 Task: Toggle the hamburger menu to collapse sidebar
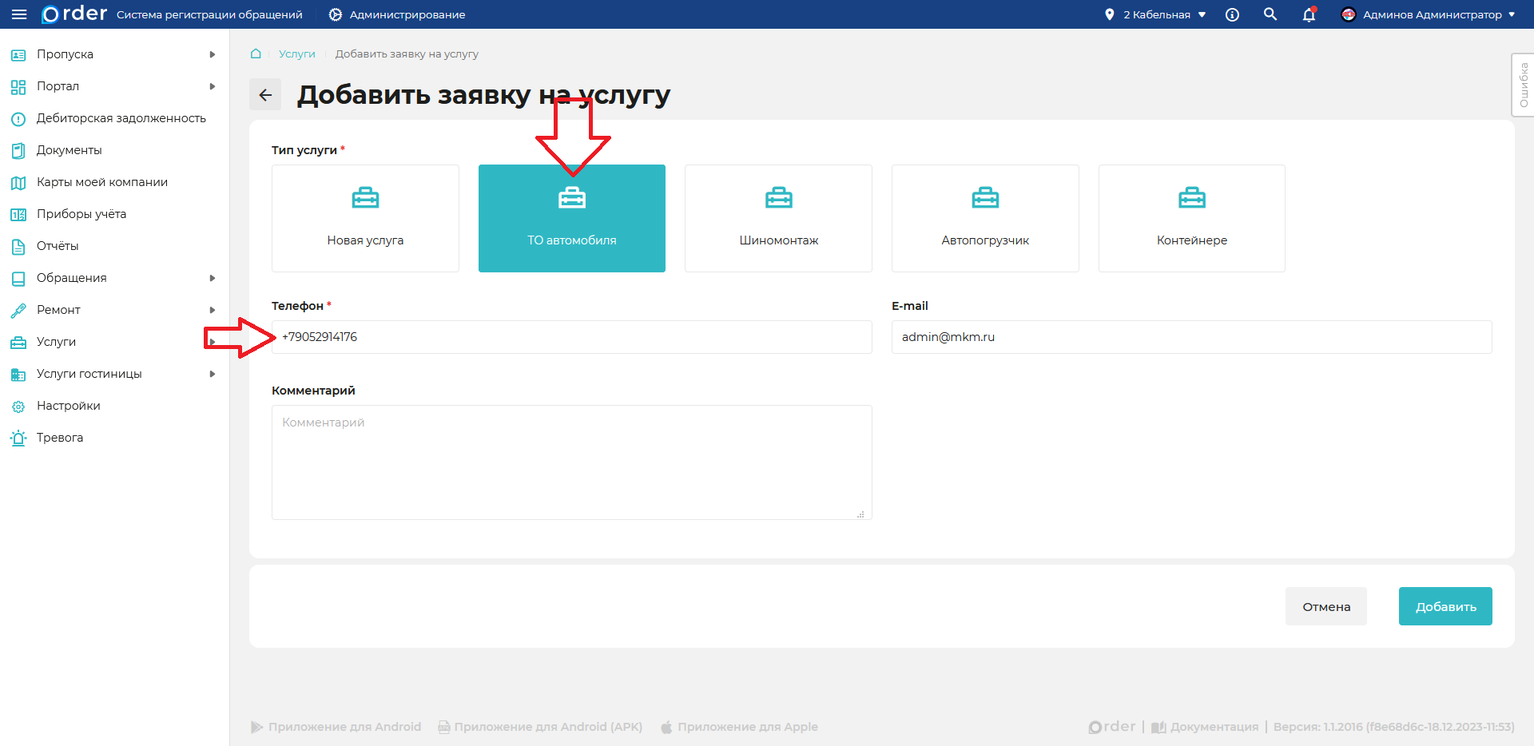(x=20, y=14)
